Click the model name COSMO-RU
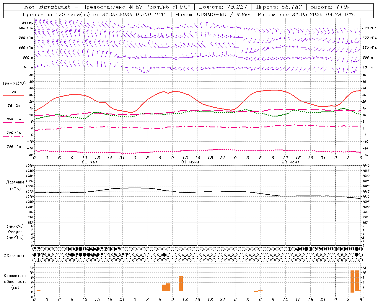This screenshot has width=378, height=302. click(x=212, y=14)
